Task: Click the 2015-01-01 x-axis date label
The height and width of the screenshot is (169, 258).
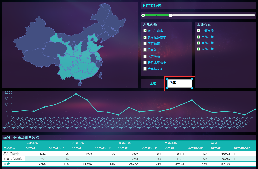Action: click(x=9, y=123)
